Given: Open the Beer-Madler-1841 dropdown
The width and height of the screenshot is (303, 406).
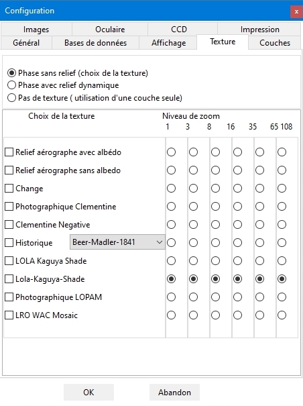Looking at the screenshot, I should (117, 242).
